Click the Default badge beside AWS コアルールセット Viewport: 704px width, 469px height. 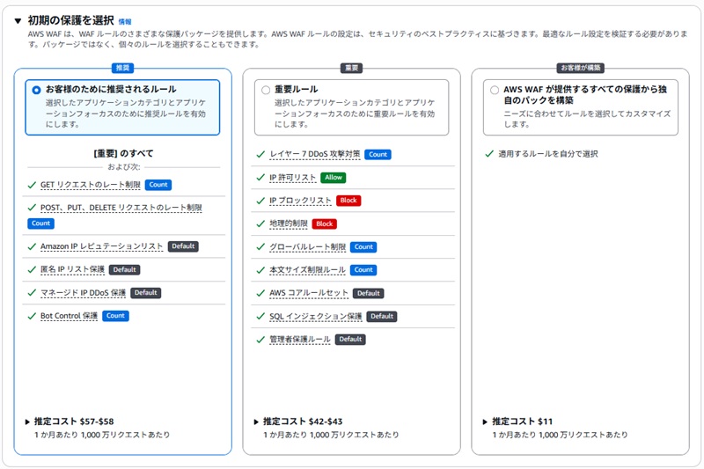(368, 293)
